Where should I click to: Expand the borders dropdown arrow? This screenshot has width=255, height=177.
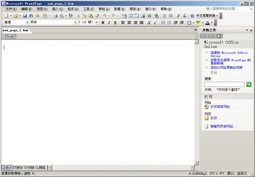tap(193, 23)
